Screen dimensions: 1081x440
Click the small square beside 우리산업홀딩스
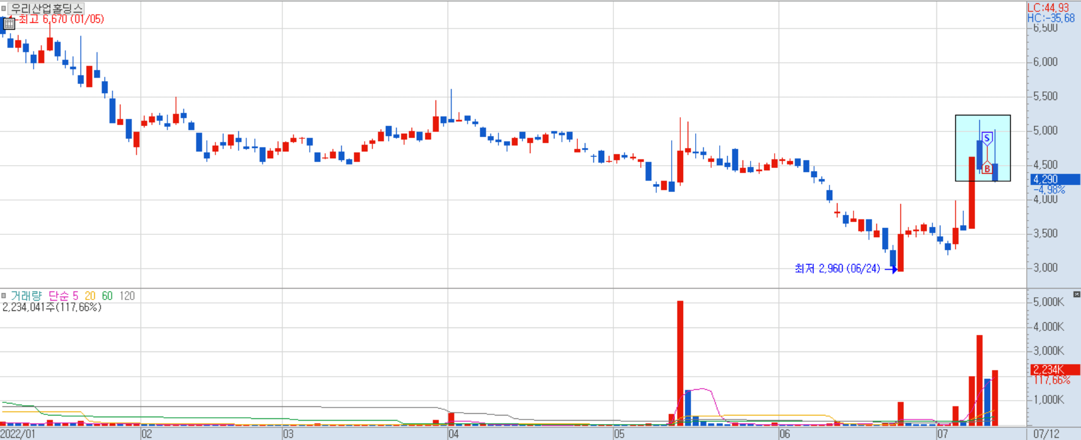point(3,9)
